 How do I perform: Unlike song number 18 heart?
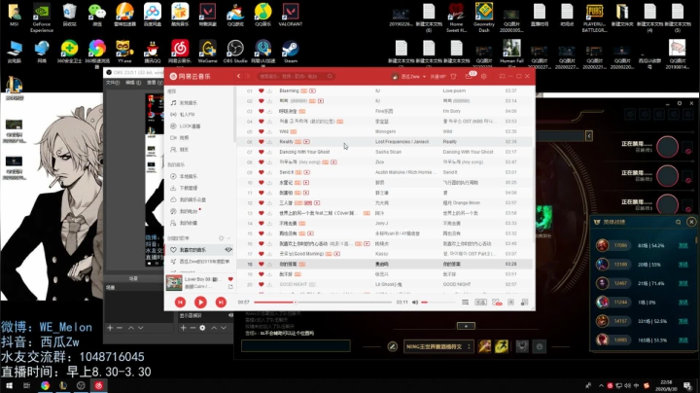click(x=262, y=264)
